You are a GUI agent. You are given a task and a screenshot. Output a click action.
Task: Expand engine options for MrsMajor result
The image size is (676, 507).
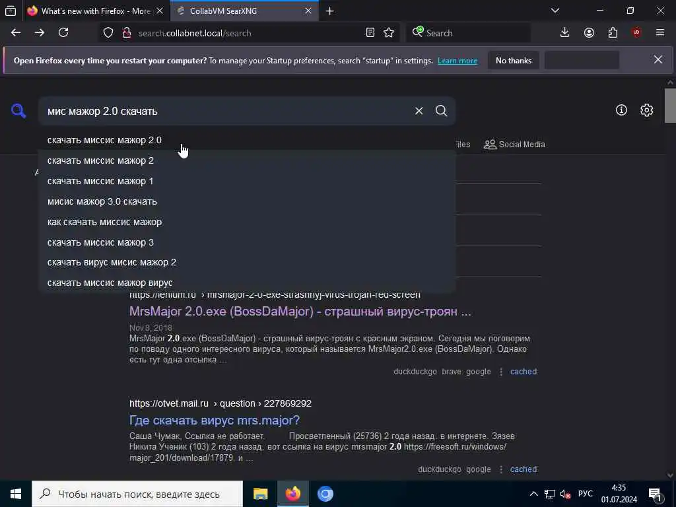[501, 372]
